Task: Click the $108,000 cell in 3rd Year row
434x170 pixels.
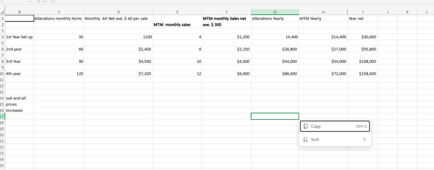Action: [x=363, y=61]
